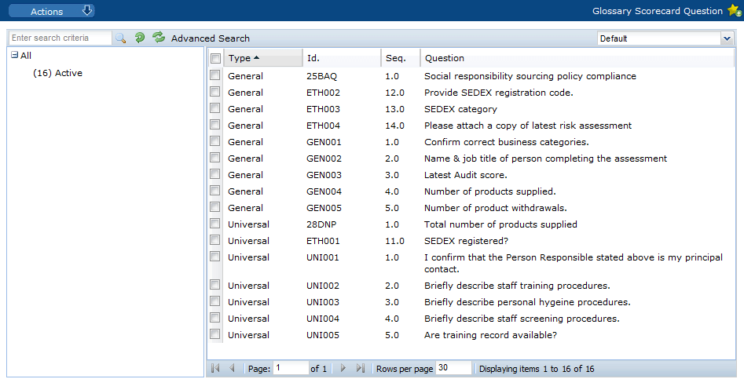Click 'I confirm that the Person Responsible' question
Viewport: 744px width, 379px height.
tap(574, 264)
